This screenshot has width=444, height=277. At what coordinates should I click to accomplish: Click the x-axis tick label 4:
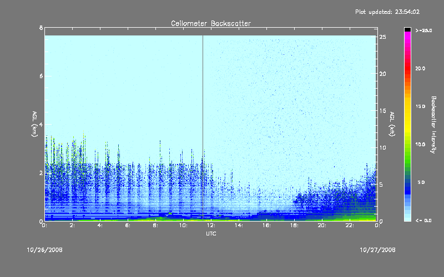(100, 225)
